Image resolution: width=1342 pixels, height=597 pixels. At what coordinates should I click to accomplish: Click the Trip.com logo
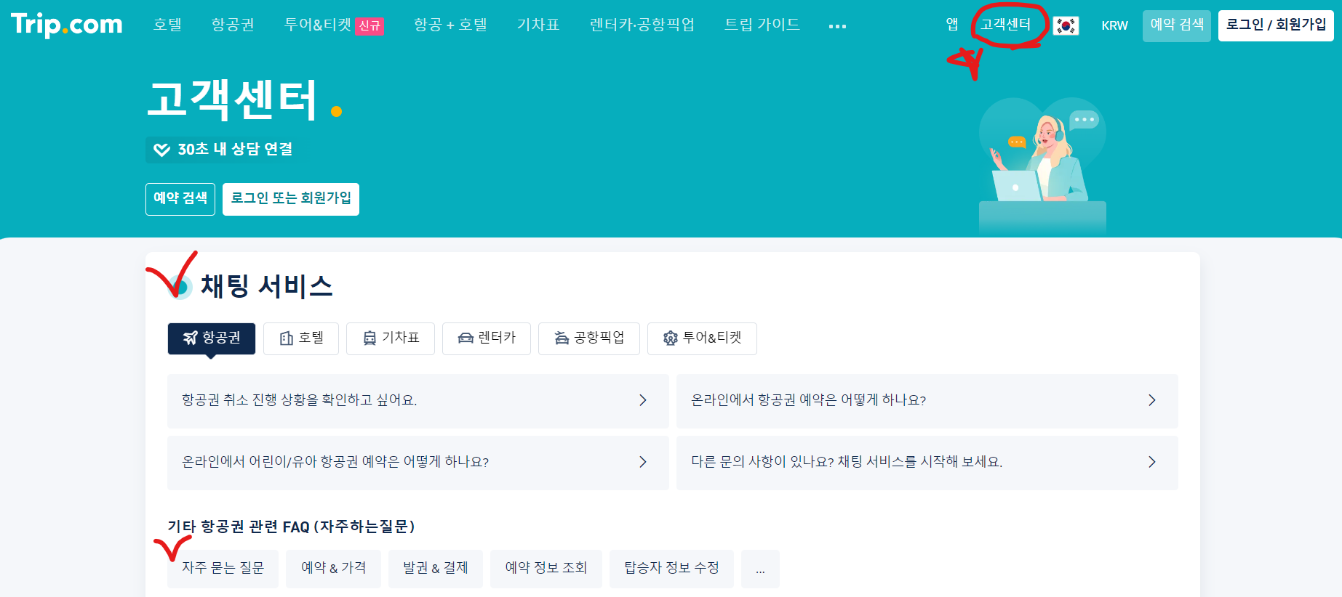click(x=67, y=24)
